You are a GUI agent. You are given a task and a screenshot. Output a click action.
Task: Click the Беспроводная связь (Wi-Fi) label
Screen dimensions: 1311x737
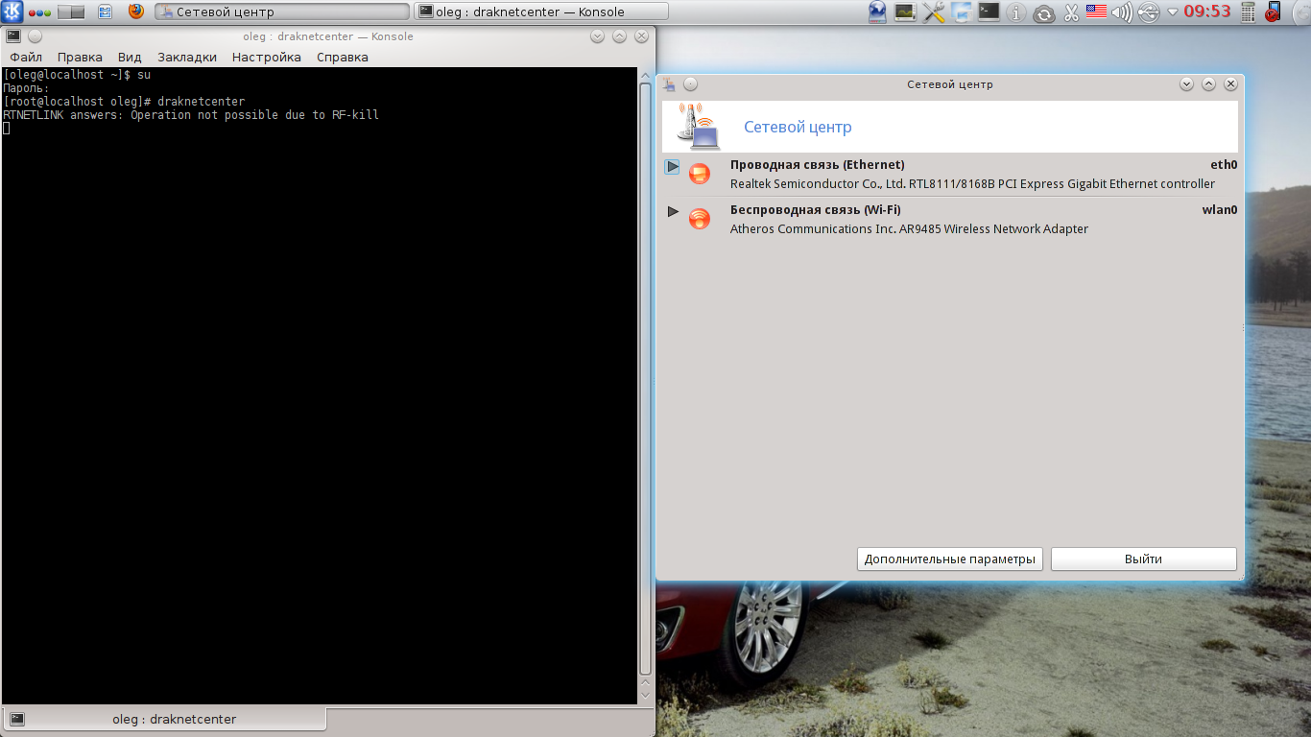[815, 210]
